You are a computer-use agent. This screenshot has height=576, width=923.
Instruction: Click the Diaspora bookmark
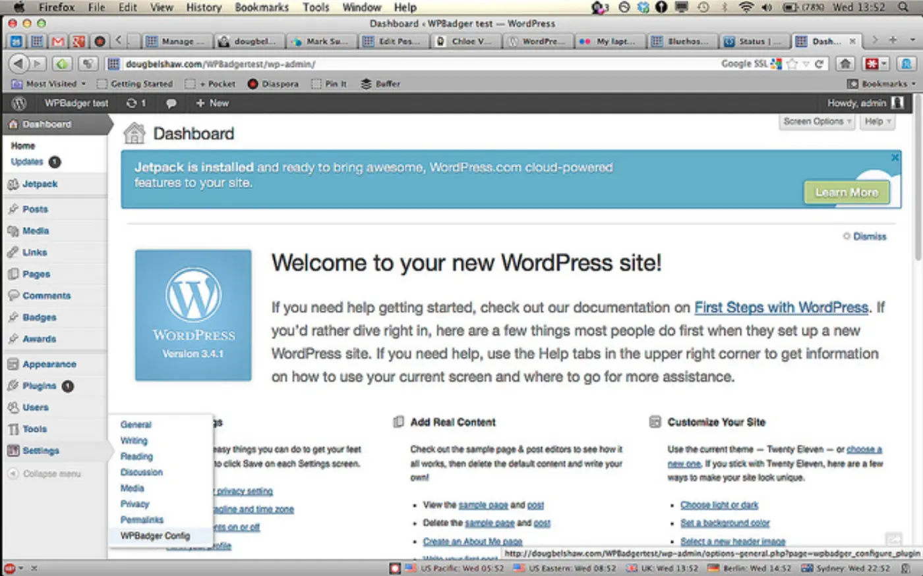(273, 84)
